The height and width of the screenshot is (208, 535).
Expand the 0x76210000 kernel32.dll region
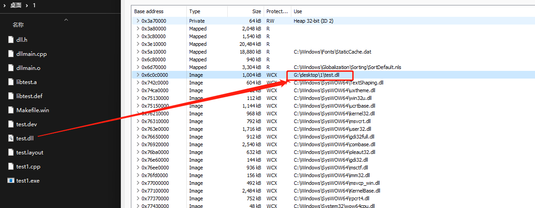pos(138,114)
